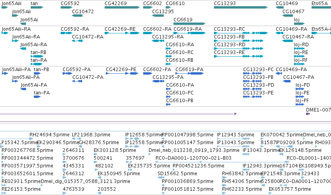Click the CG42269 gene label

(x=116, y=3)
